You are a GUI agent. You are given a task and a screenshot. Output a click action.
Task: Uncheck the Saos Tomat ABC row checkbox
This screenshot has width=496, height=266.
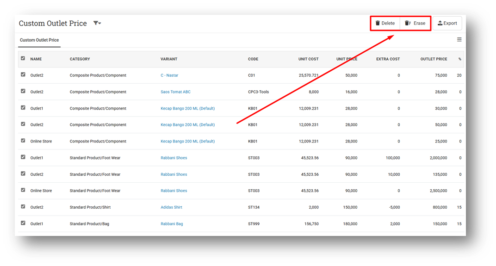(x=23, y=91)
